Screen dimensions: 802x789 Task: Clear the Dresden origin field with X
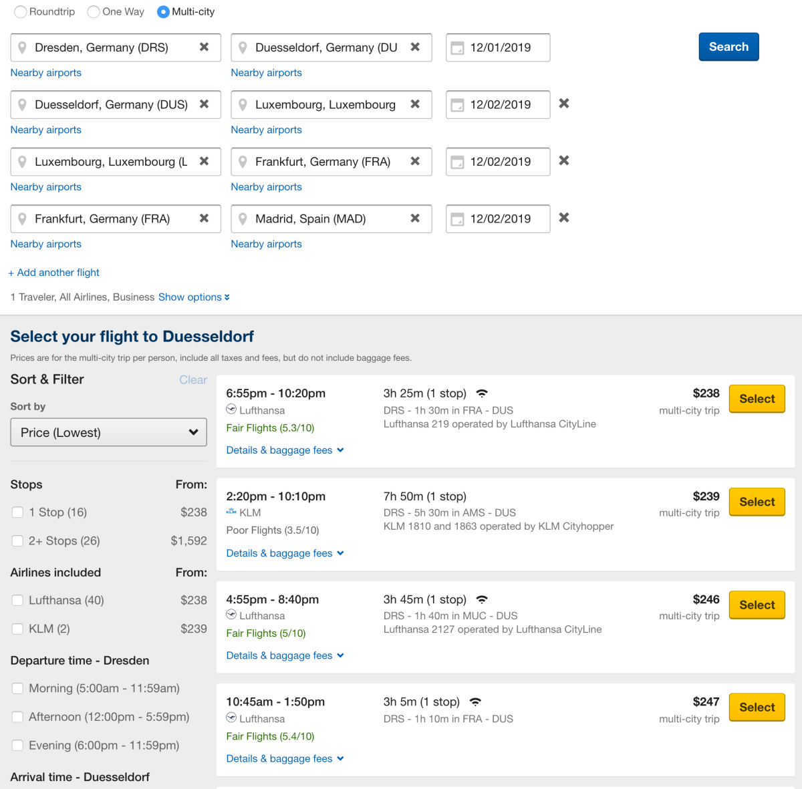click(204, 47)
